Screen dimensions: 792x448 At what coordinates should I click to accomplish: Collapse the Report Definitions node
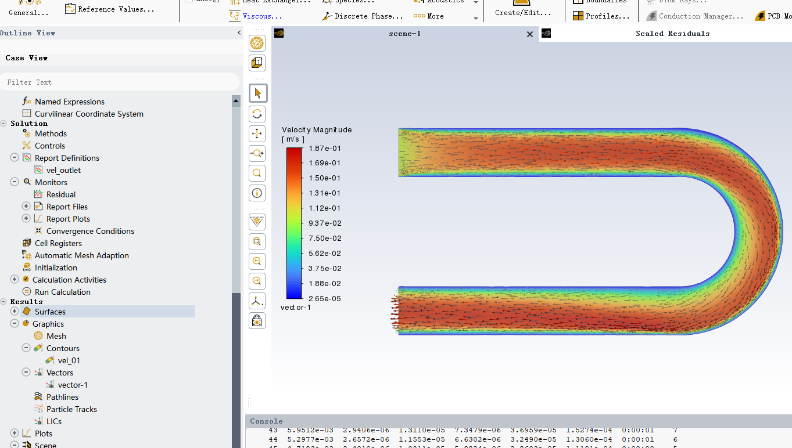pos(15,158)
